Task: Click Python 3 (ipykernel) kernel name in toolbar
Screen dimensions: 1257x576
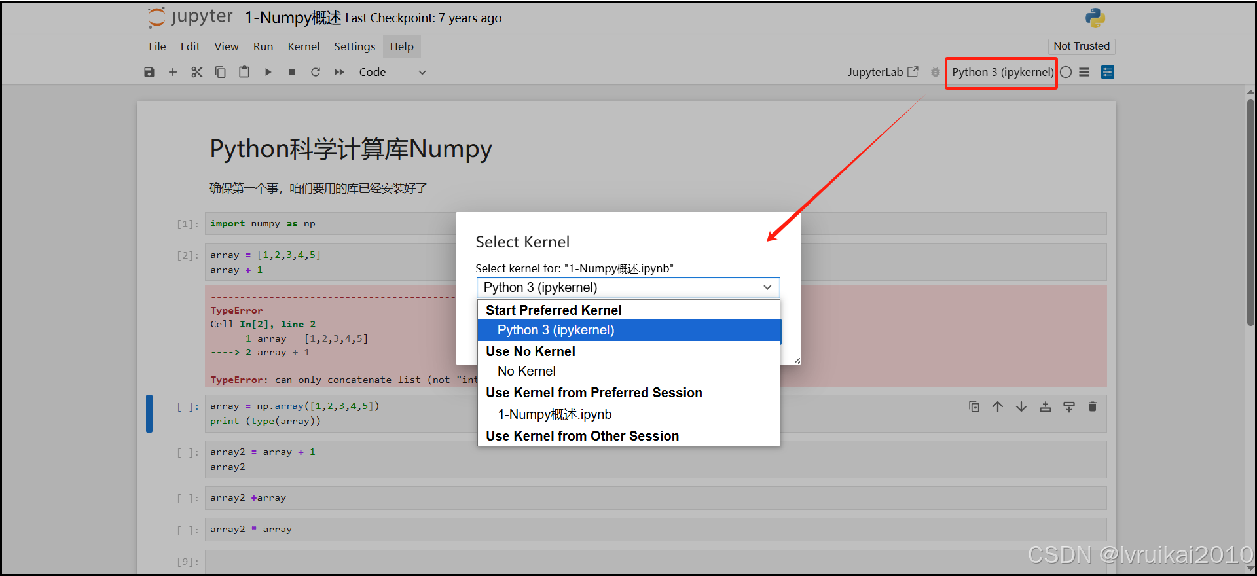Action: (x=1003, y=72)
